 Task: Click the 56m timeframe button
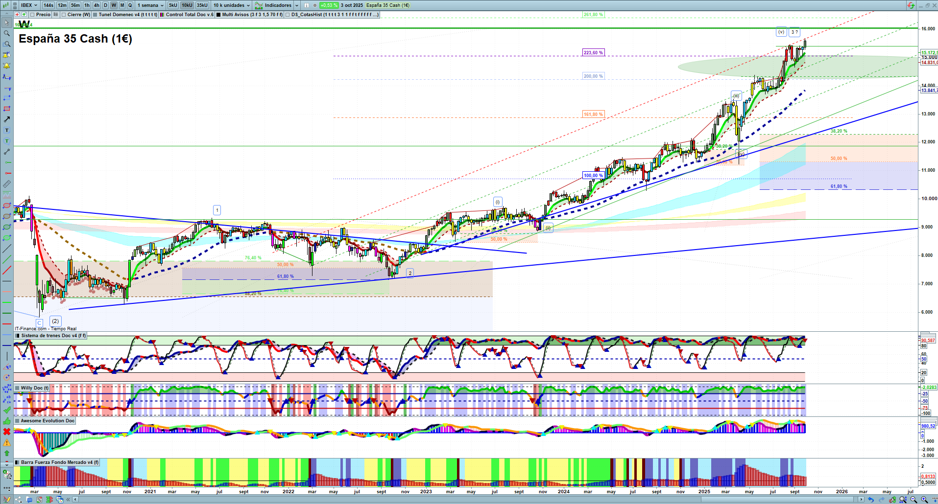(x=75, y=5)
